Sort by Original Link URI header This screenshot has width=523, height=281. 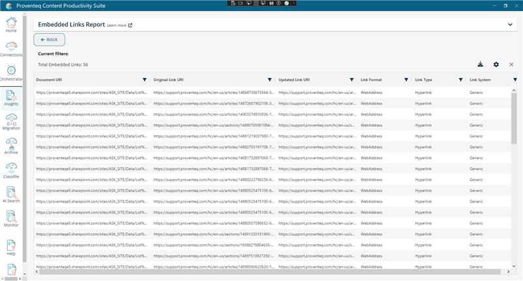pos(169,80)
